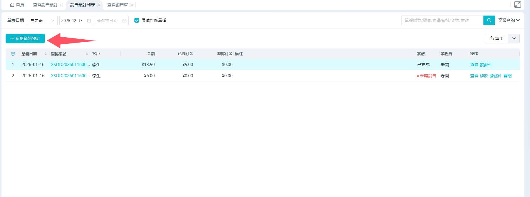Click 關閉 link for the 未轉銷售 order
The image size is (530, 197).
pos(507,76)
